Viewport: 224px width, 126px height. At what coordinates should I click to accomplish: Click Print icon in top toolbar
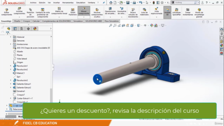134,2
